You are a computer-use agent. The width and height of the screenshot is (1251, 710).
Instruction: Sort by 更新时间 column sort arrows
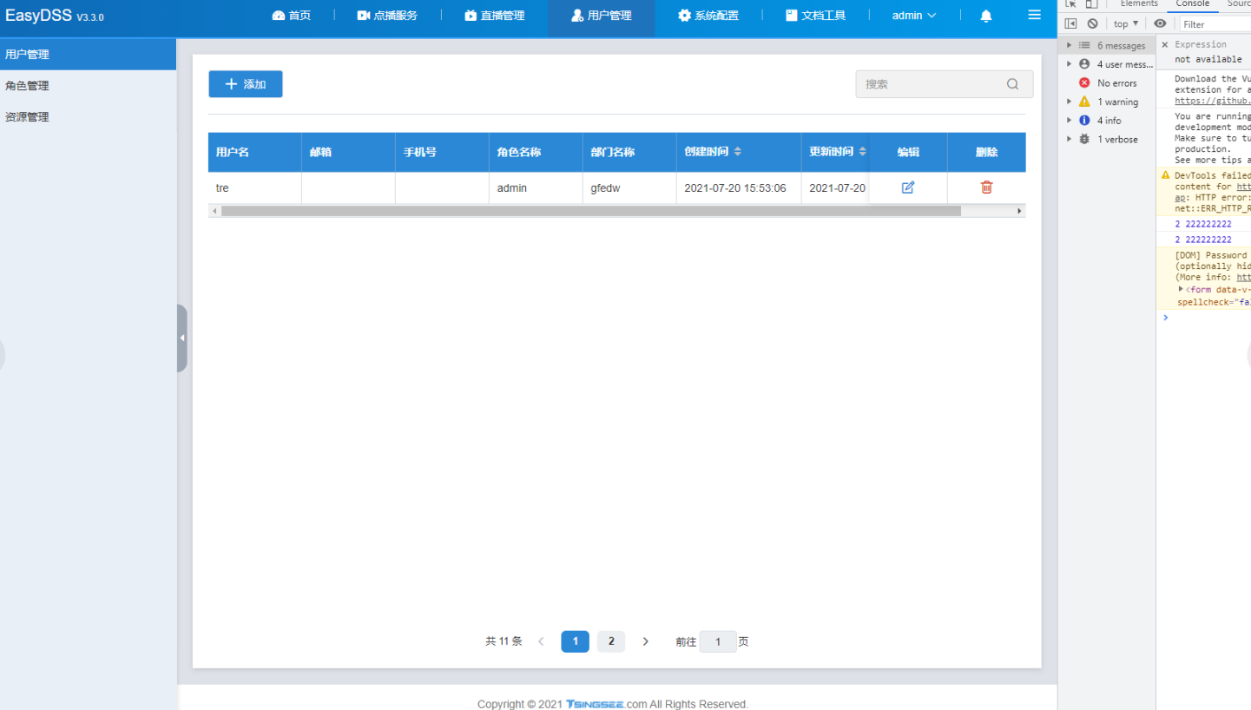(x=862, y=152)
